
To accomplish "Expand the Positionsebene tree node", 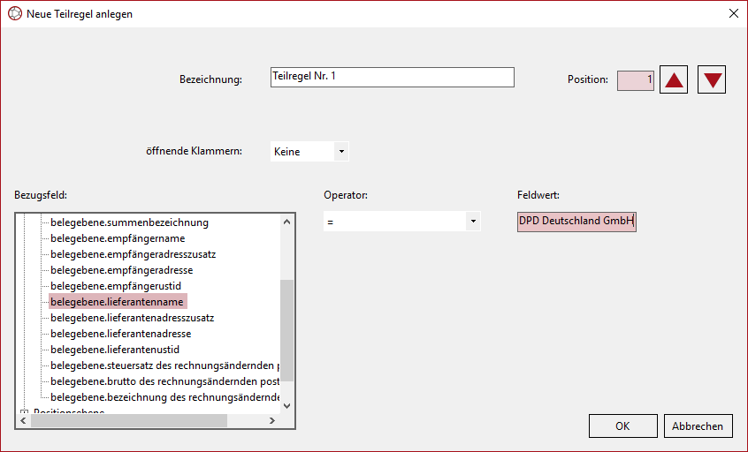I will coord(24,412).
